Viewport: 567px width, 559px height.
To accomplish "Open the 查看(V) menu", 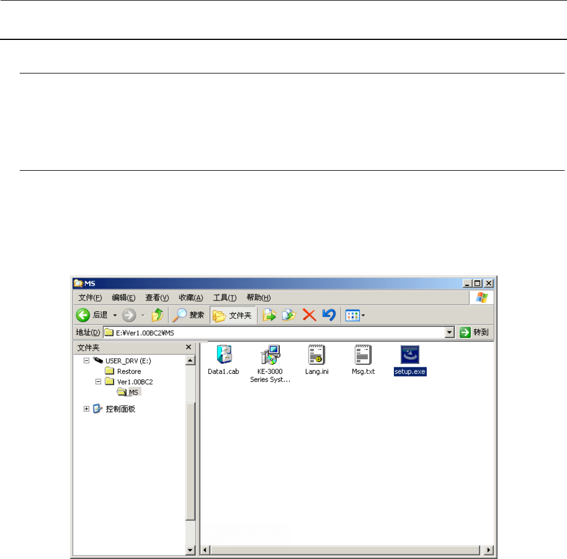I will click(x=157, y=298).
